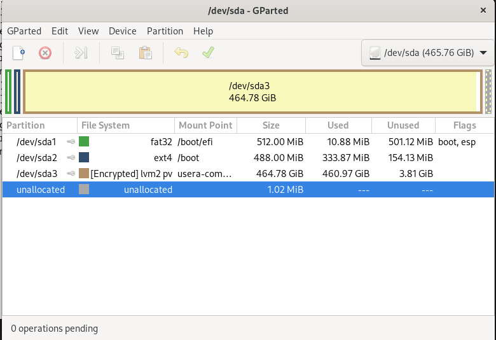
Task: Click the Undo last operation icon
Action: 181,53
